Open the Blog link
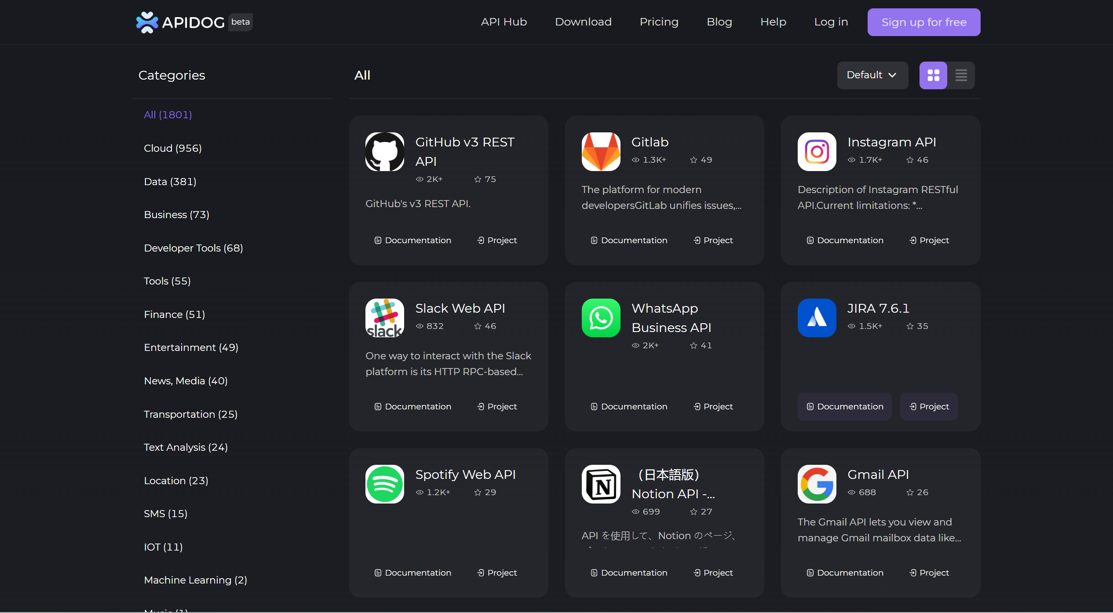 click(x=719, y=22)
